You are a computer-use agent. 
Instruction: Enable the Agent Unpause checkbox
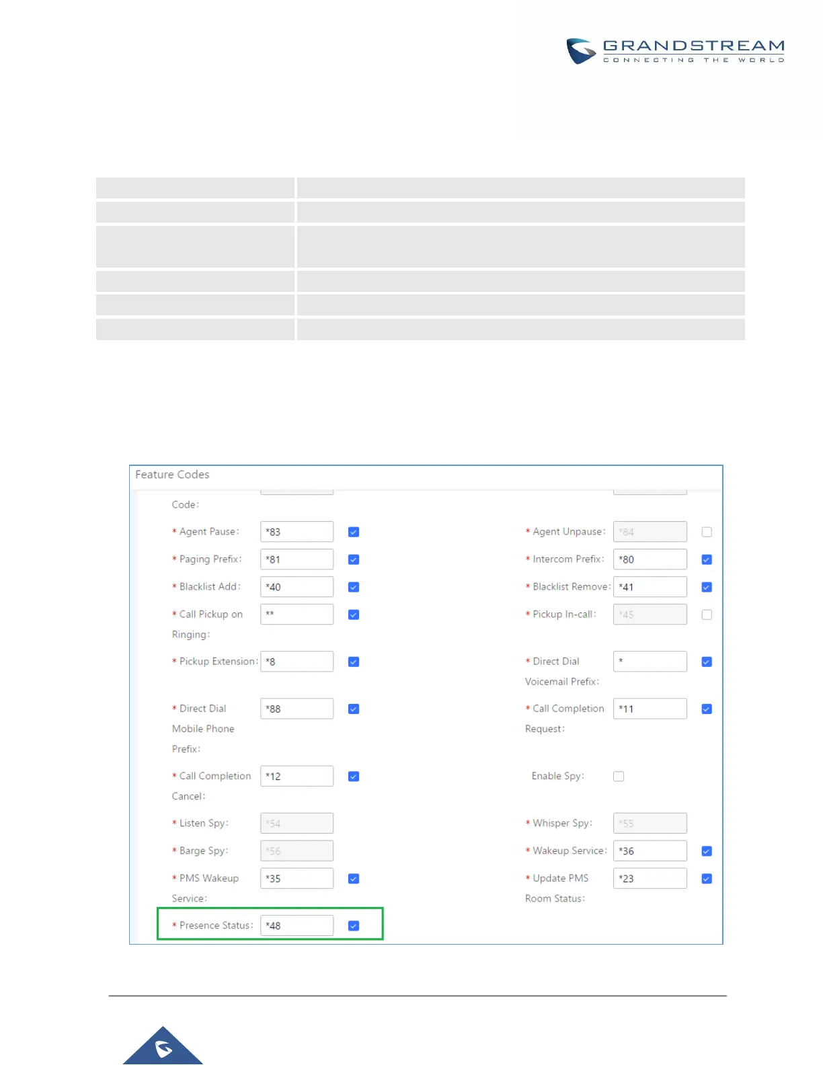click(707, 532)
